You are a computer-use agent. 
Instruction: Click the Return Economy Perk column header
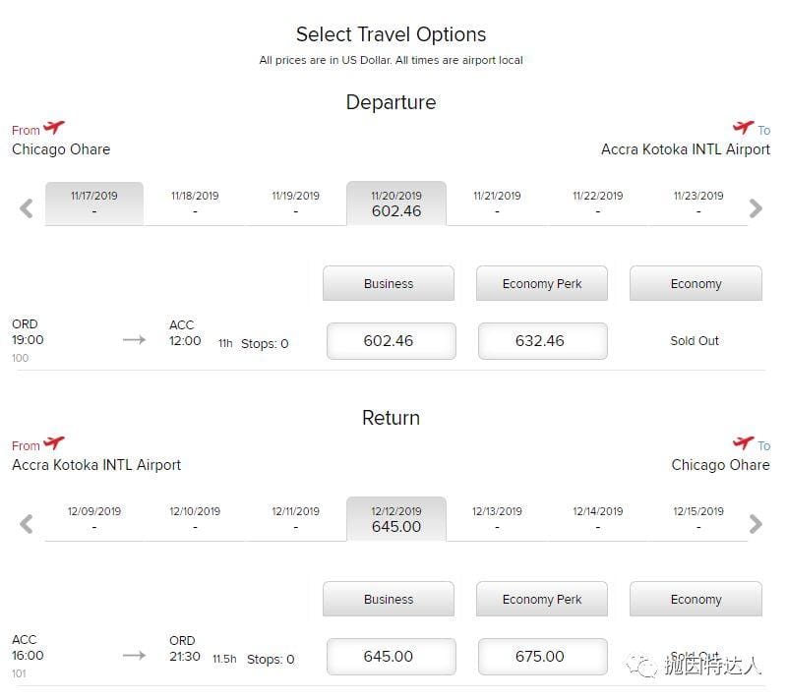click(x=541, y=600)
